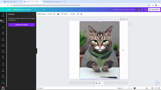
Task: Click the design title 'Design sem nome'
Action: click(124, 10)
